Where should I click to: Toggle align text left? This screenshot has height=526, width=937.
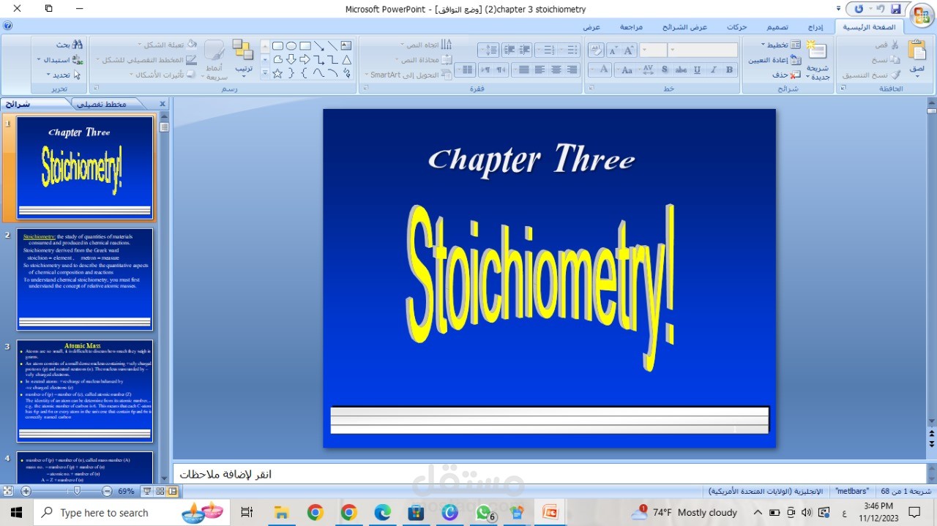[540, 70]
